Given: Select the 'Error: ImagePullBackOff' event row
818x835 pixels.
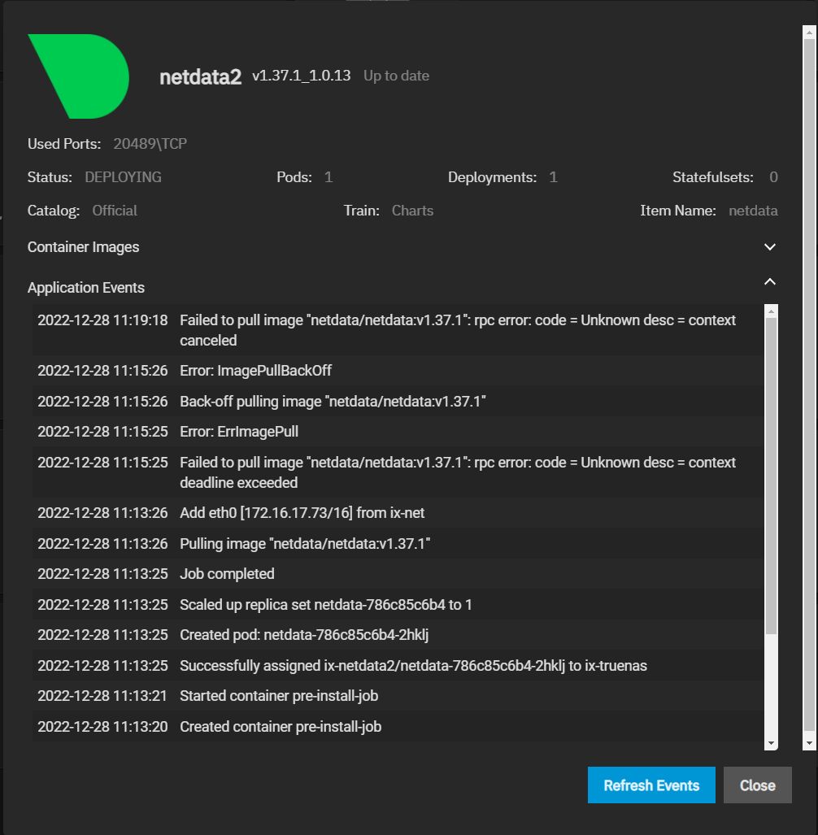Looking at the screenshot, I should point(398,371).
